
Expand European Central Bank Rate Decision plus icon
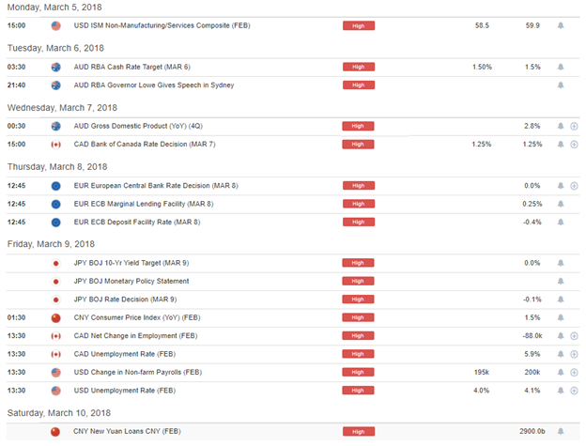coord(574,186)
